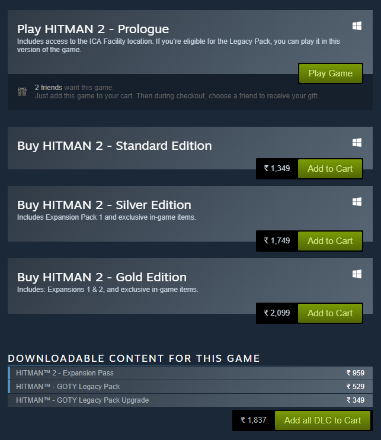381x440 pixels.
Task: Click Windows icon in Silver Edition section
Action: pyautogui.click(x=357, y=201)
